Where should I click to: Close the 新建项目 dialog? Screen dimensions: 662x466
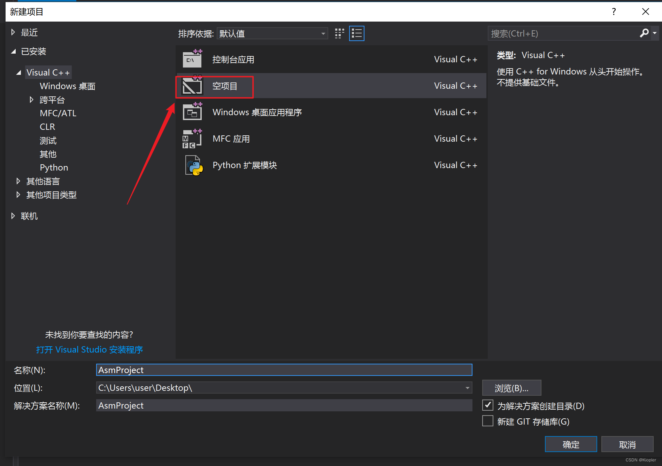pos(645,11)
